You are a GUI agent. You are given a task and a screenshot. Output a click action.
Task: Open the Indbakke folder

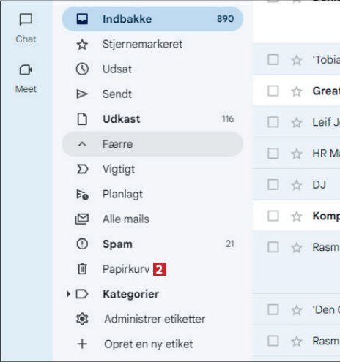(x=152, y=19)
